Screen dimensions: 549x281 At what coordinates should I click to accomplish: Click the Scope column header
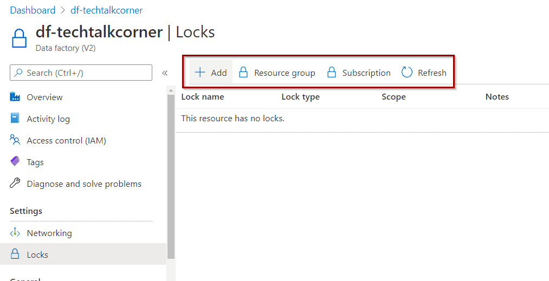[x=393, y=97]
